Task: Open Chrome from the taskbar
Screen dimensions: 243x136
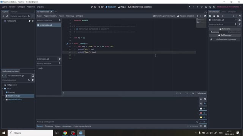Action: point(65,133)
